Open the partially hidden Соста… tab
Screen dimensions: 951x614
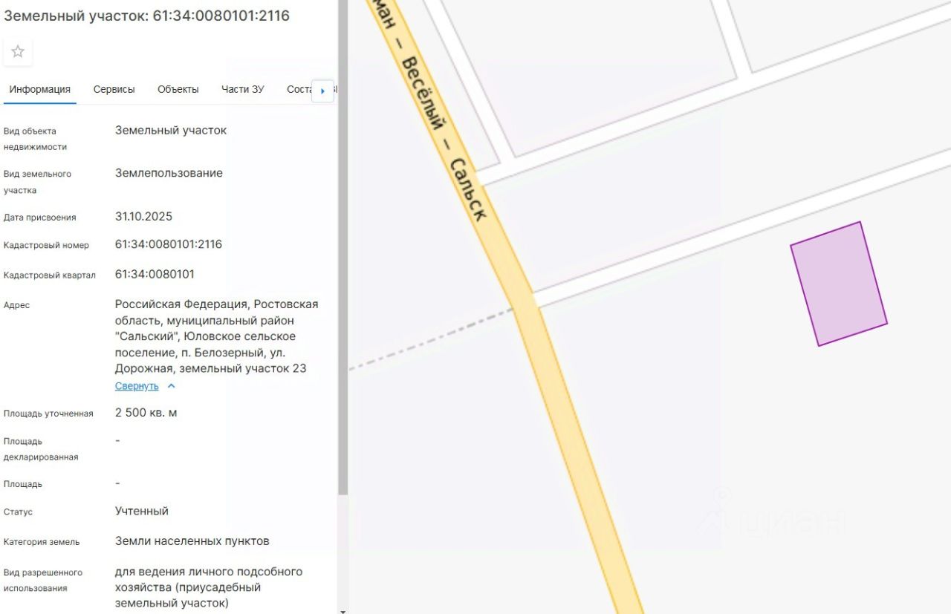[298, 89]
